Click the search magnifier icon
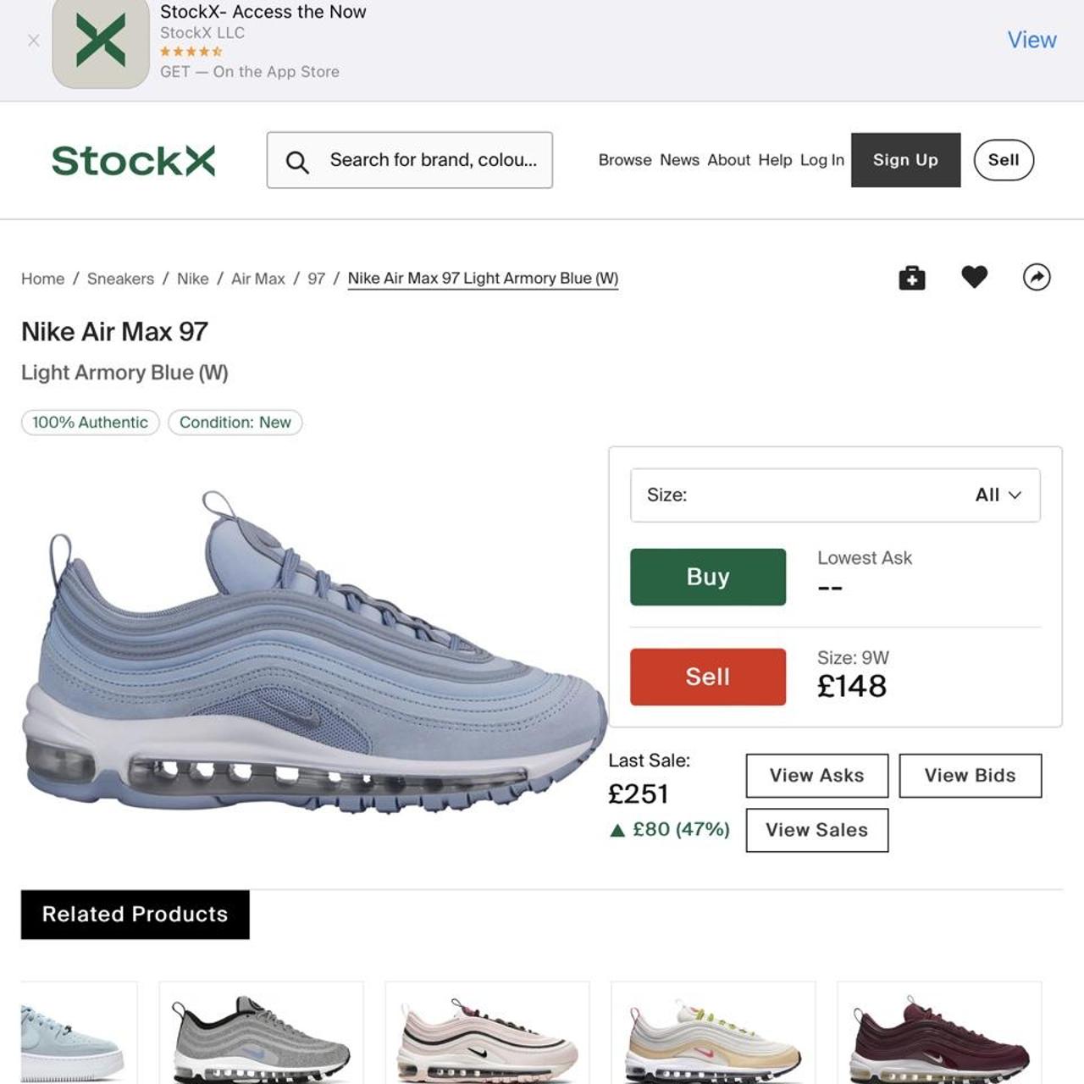Screen dimensions: 1084x1084 click(297, 161)
